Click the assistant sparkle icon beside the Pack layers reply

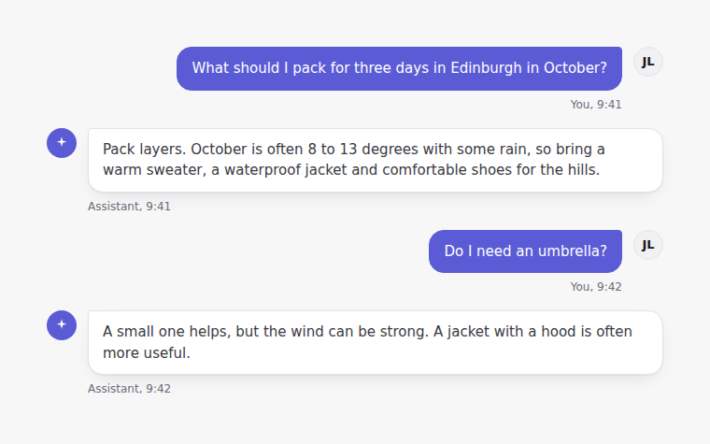pos(62,143)
